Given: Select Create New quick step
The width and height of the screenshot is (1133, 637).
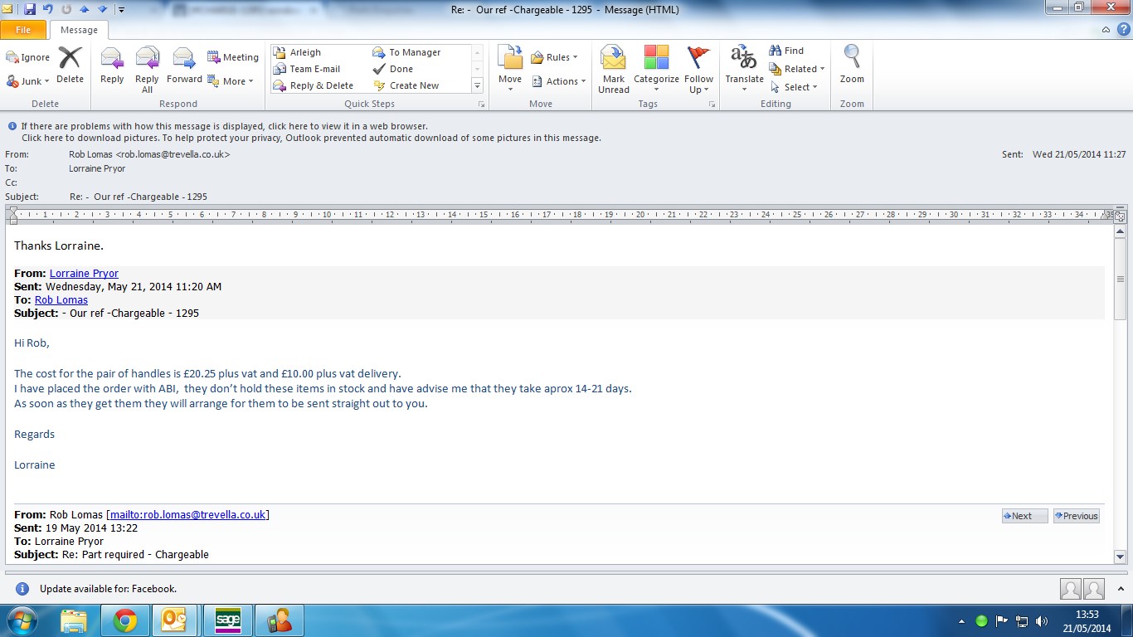Looking at the screenshot, I should (x=406, y=85).
